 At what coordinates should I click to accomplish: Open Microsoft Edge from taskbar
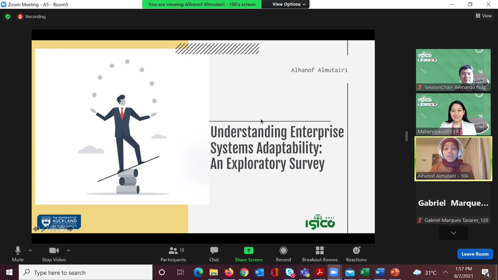198,273
